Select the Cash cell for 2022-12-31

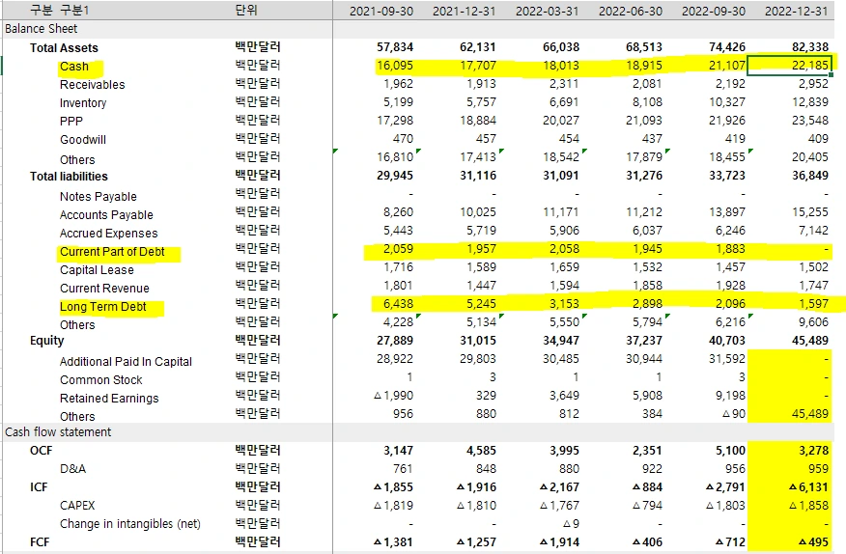(789, 66)
